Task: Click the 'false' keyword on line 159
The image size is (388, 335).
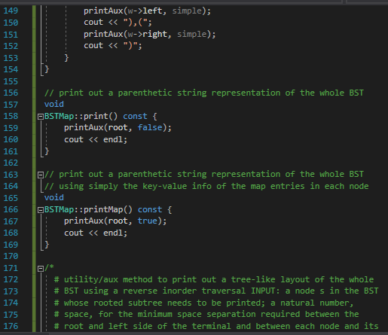Action: pyautogui.click(x=150, y=127)
